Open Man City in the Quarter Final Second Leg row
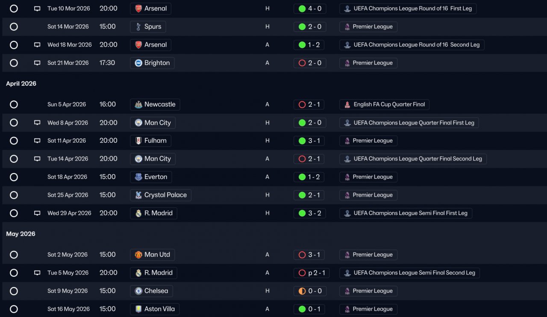547x317 pixels. pyautogui.click(x=153, y=159)
